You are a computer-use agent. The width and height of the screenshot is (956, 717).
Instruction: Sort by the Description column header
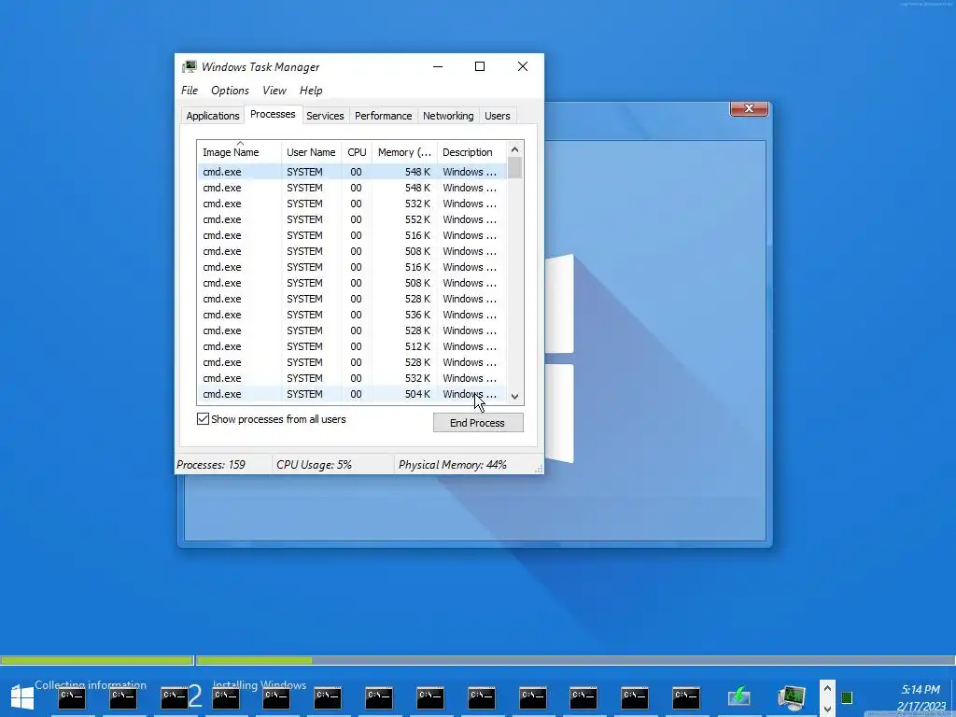coord(471,152)
